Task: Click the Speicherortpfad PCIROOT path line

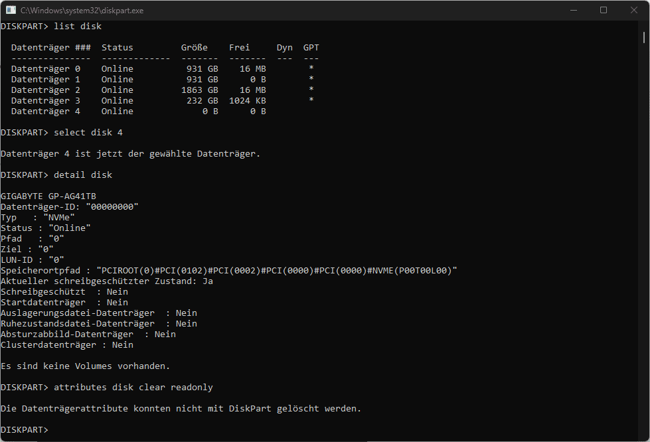Action: [229, 271]
